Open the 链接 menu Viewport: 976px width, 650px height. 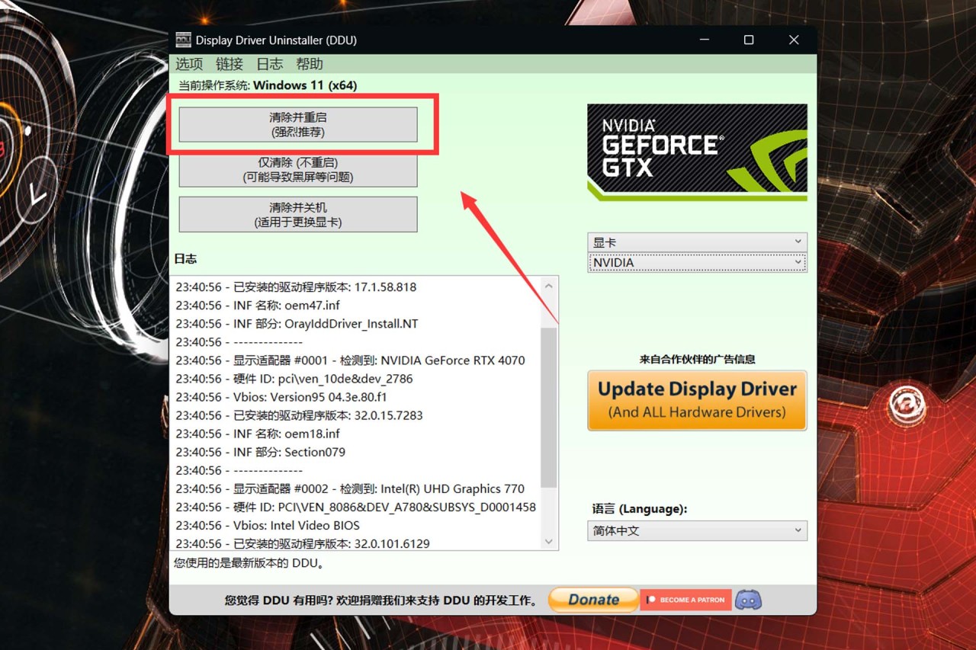(230, 64)
